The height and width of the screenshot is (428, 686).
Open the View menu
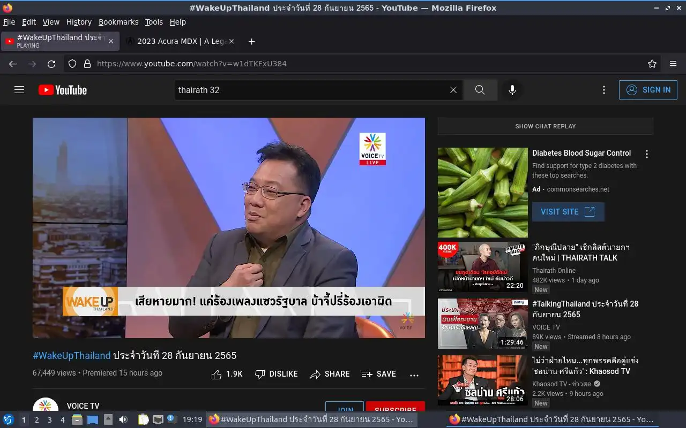coord(51,22)
